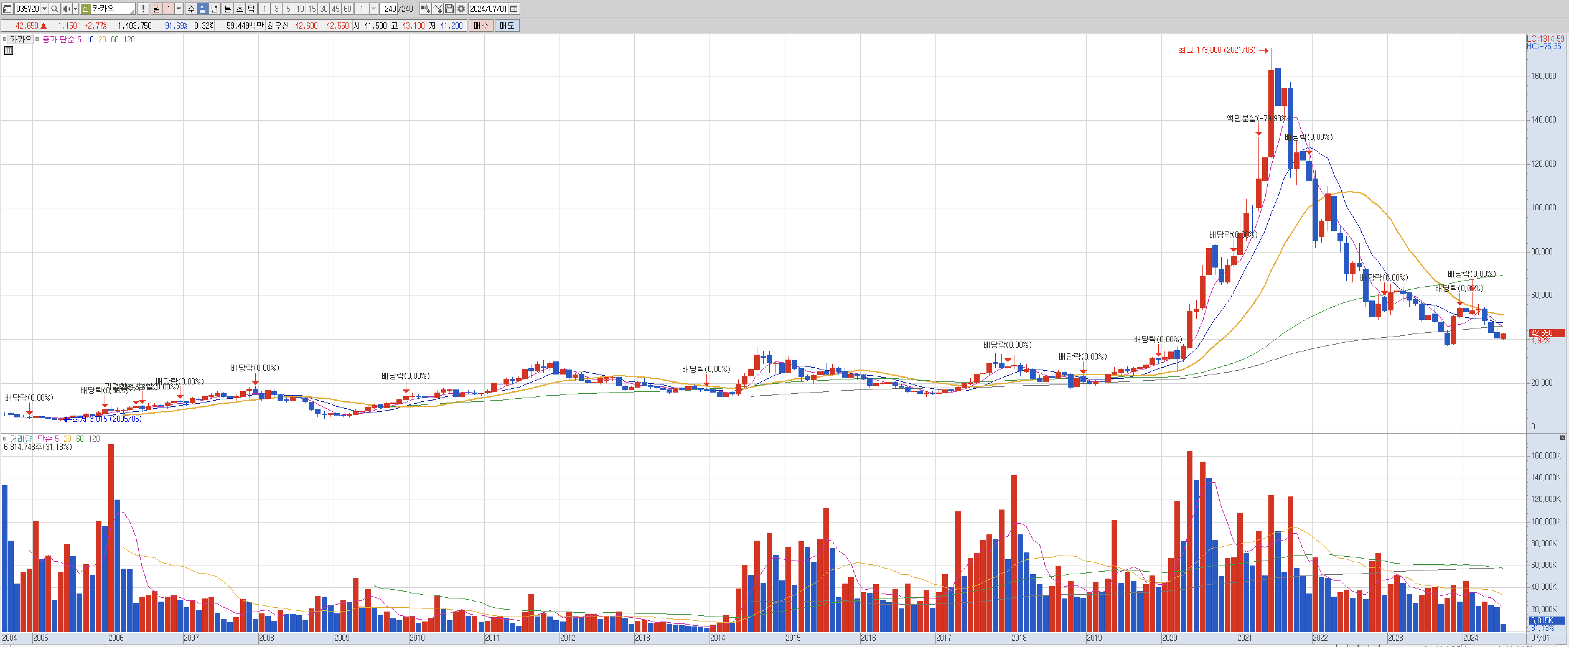Open the calendar date picker icon

pos(514,8)
